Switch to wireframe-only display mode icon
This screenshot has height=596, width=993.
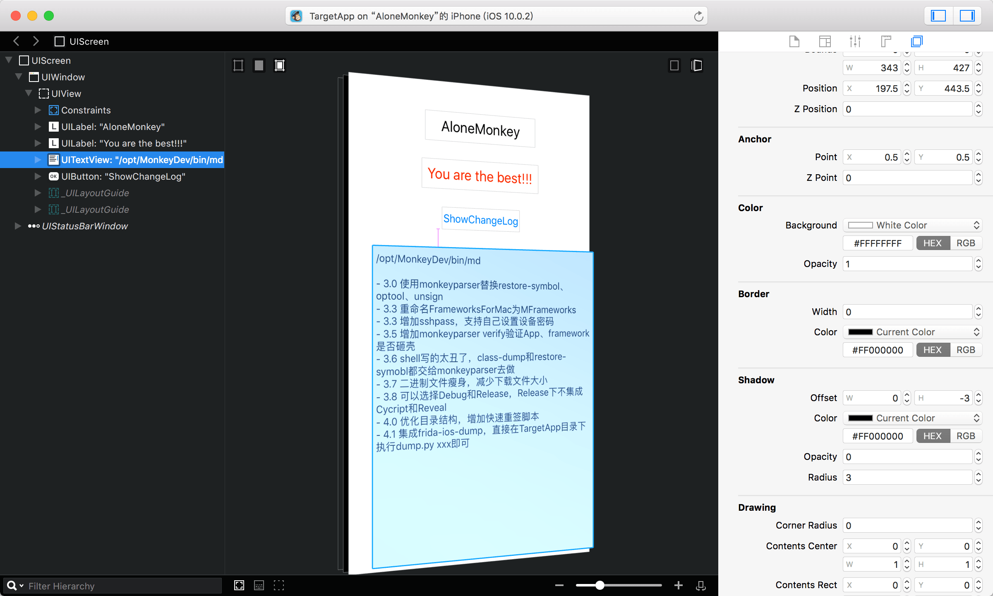(238, 65)
